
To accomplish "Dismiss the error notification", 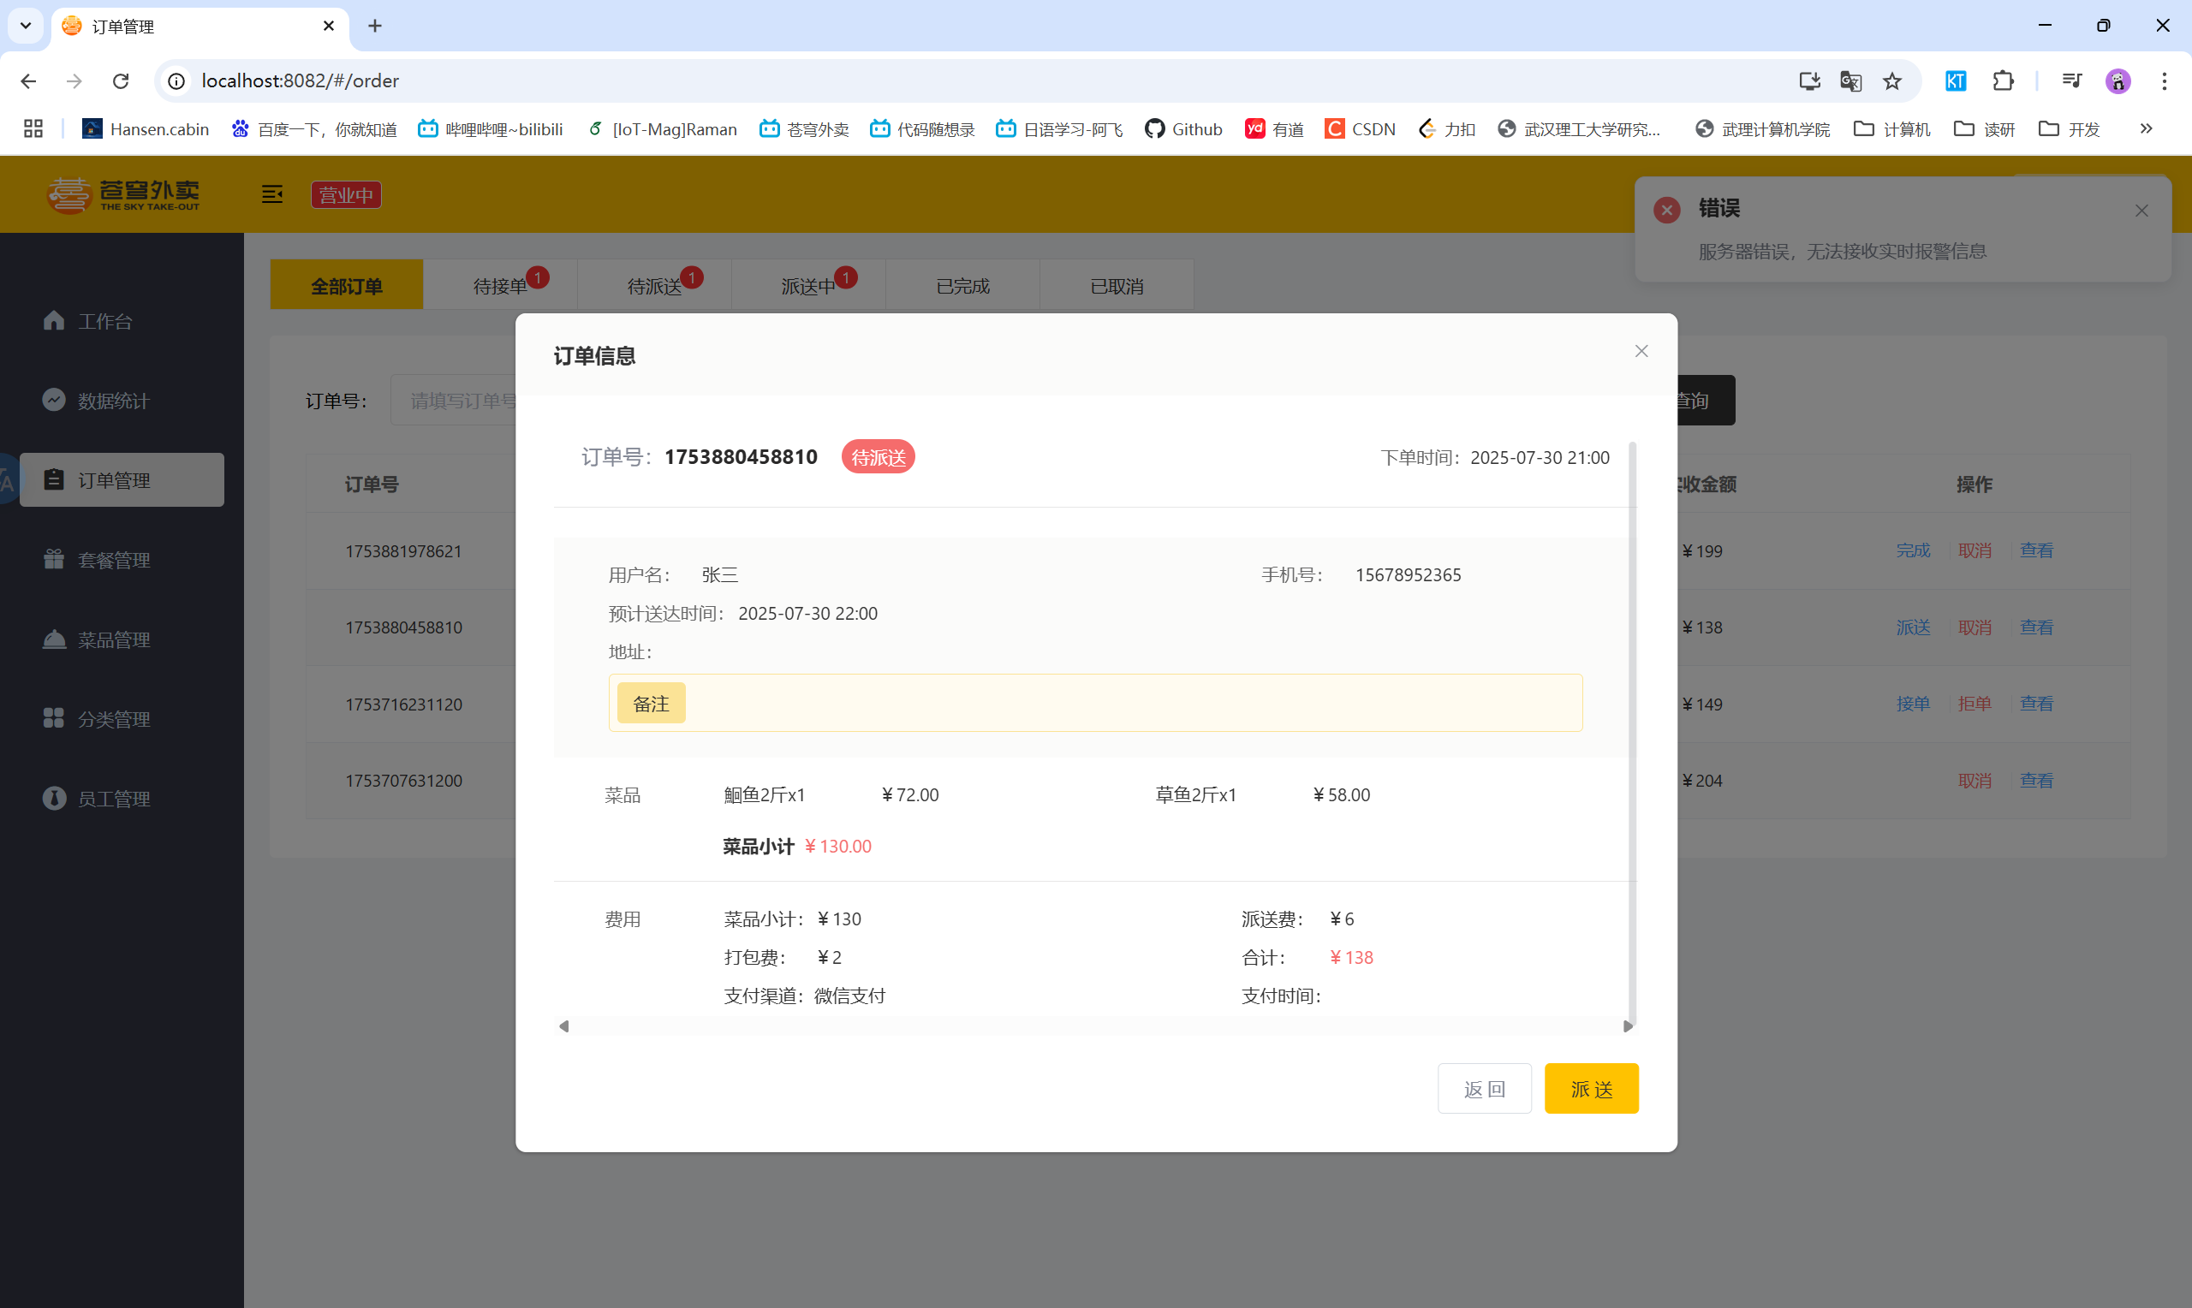I will (x=2141, y=211).
